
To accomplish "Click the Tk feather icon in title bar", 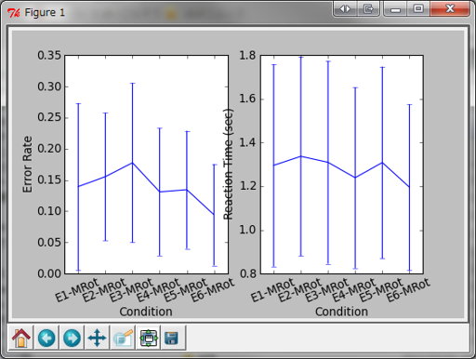I will coord(14,13).
